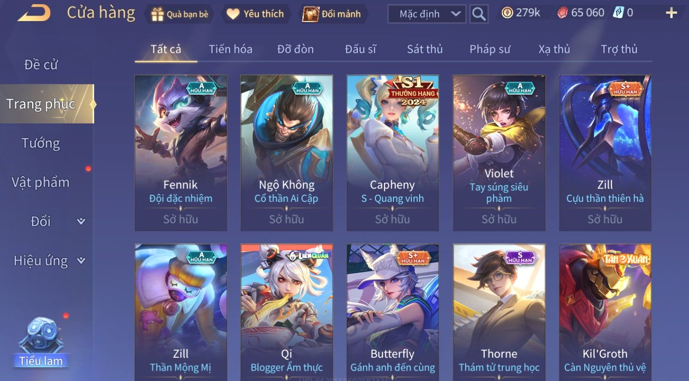Open the Yêu thích heart favorites
Viewport: 689px width, 381px height.
[233, 14]
